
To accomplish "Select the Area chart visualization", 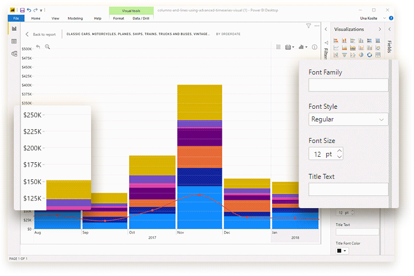I will click(344, 47).
